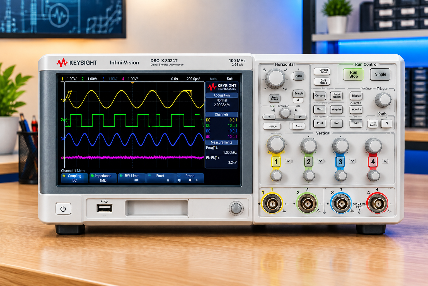Select the blue channel 3 key
428x286 pixels.
340,162
